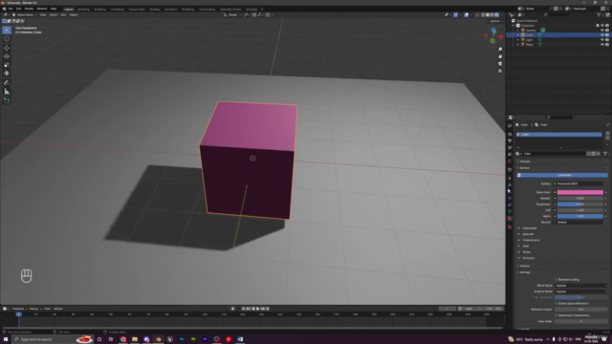Expand the Transmission panel
Viewport: 612px width, 344px height.
(531, 240)
